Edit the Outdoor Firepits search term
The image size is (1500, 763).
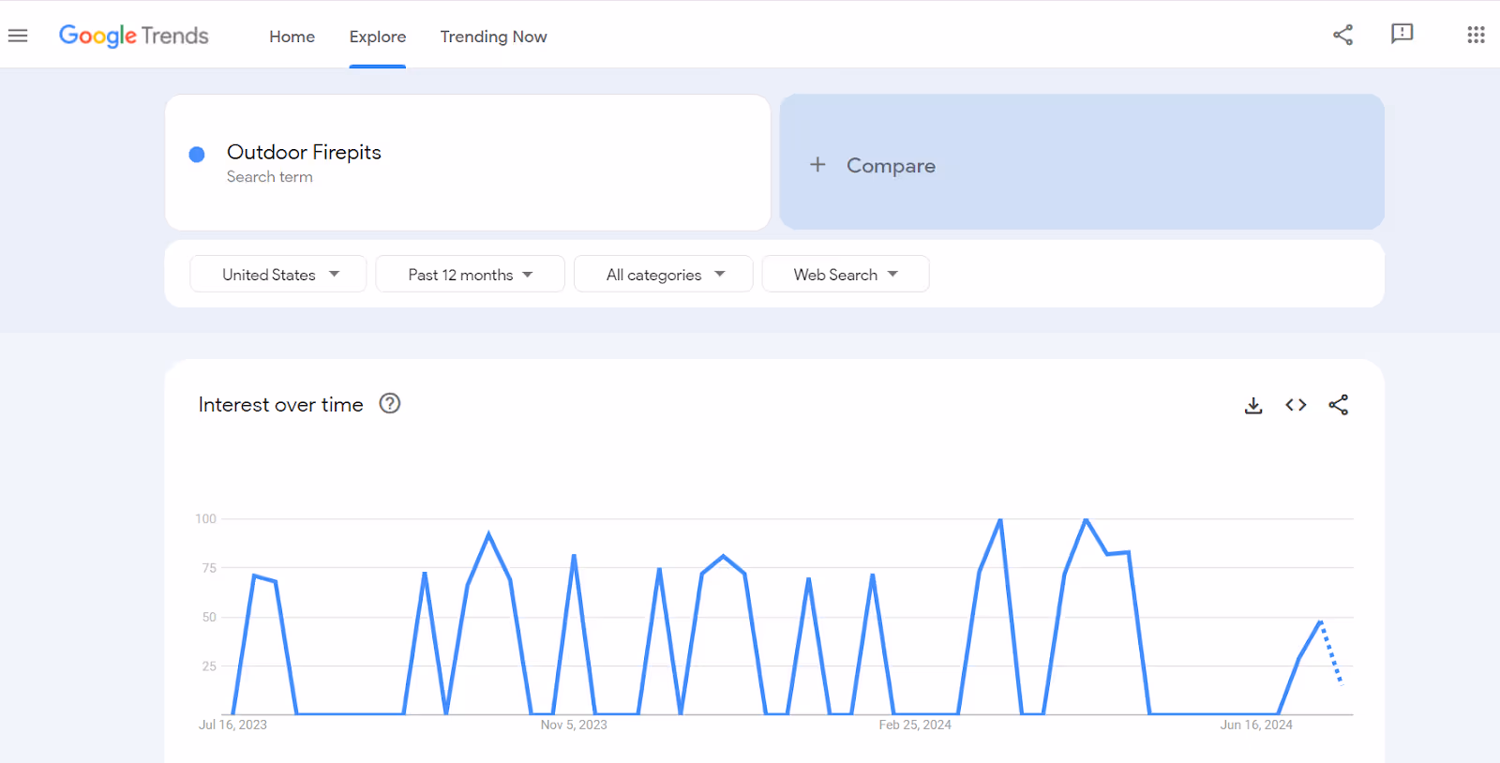(304, 152)
